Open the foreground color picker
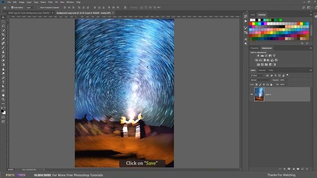 [2, 111]
